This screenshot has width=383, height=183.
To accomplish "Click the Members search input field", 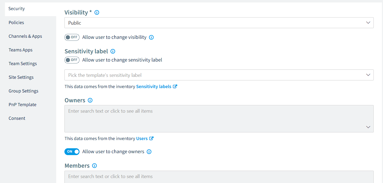I will 219,177.
